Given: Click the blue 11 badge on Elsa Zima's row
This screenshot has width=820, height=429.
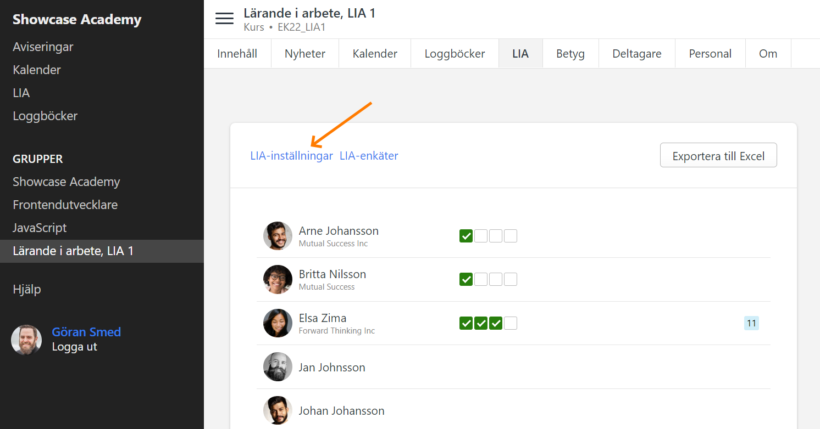Looking at the screenshot, I should click(751, 323).
